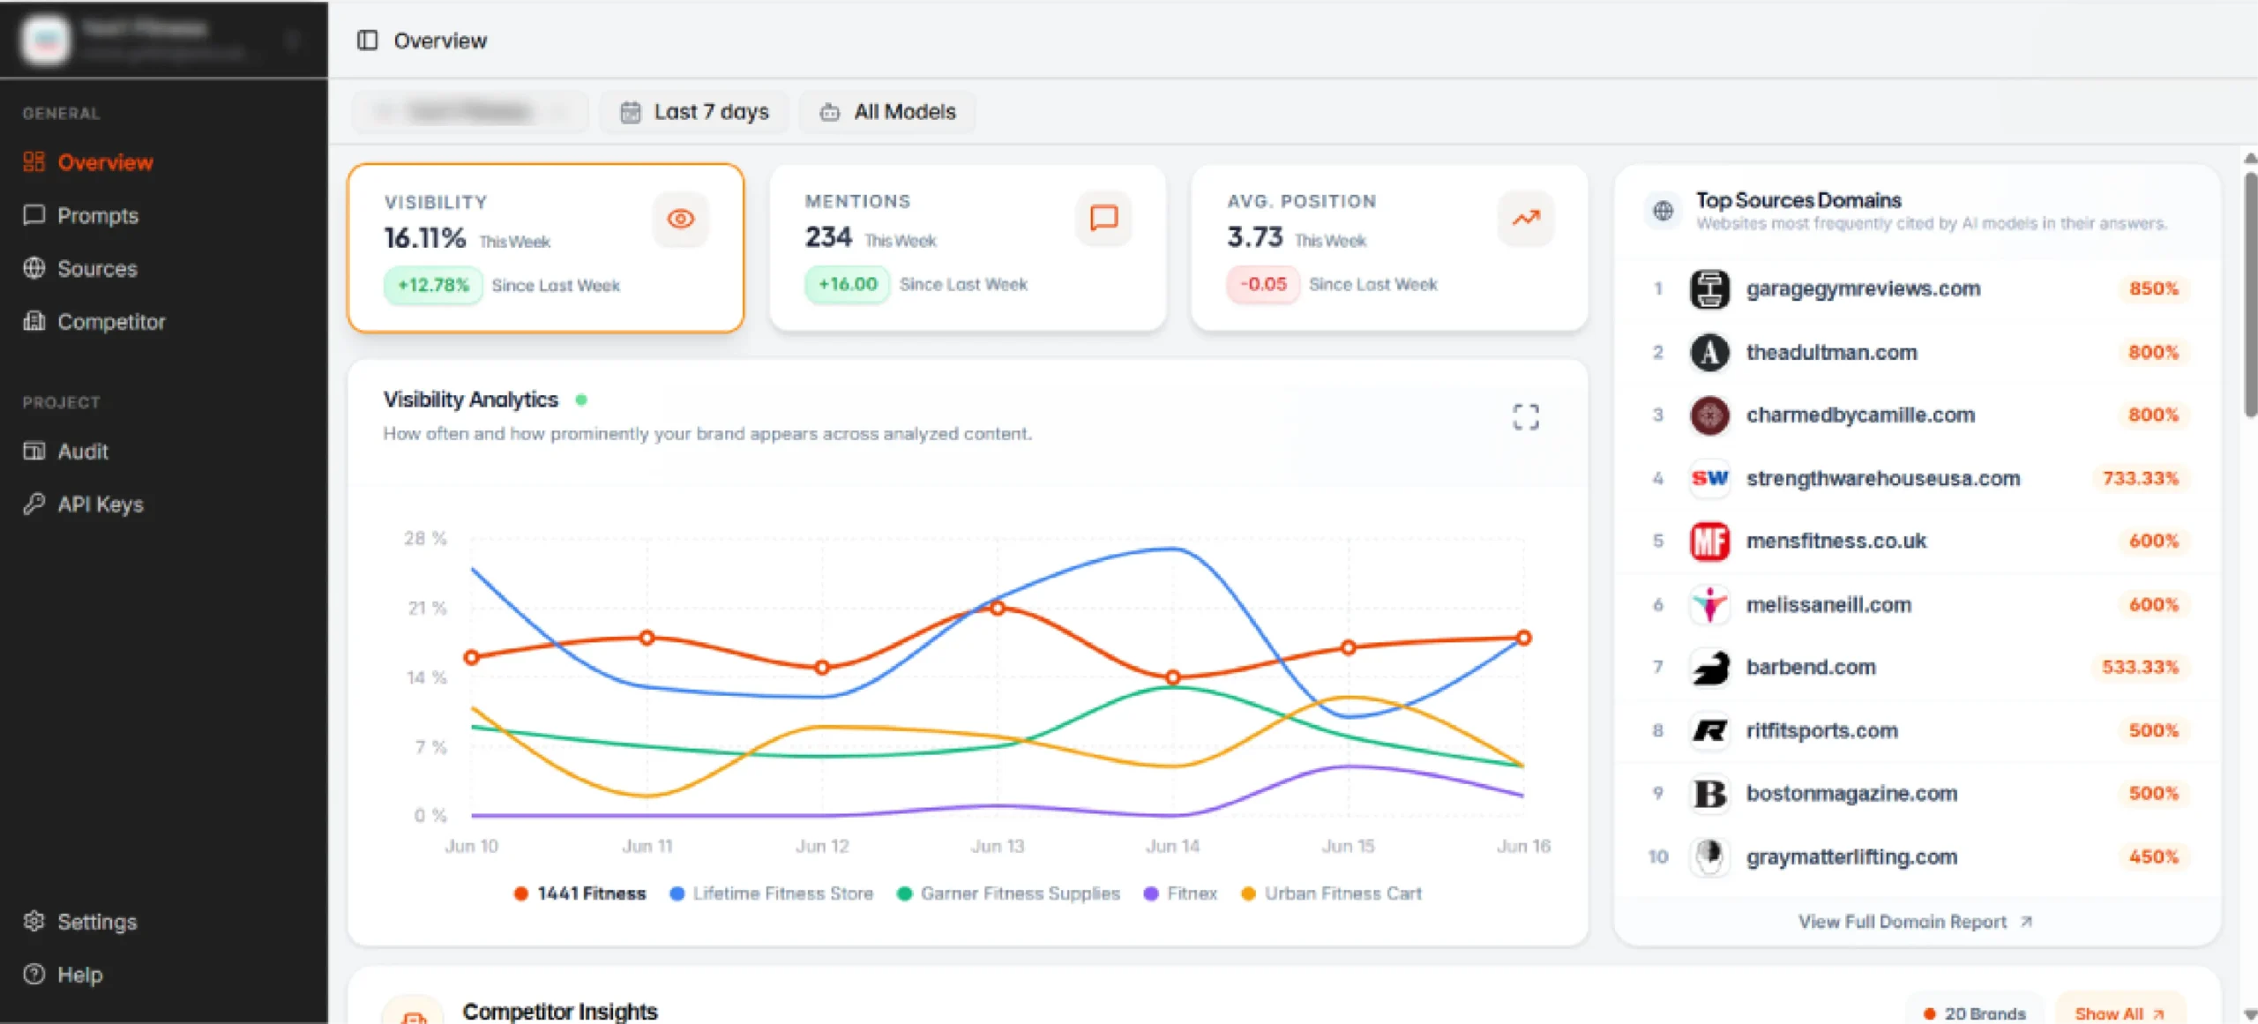The height and width of the screenshot is (1024, 2258).
Task: Toggle Fitnex series in chart legend
Action: (1180, 893)
